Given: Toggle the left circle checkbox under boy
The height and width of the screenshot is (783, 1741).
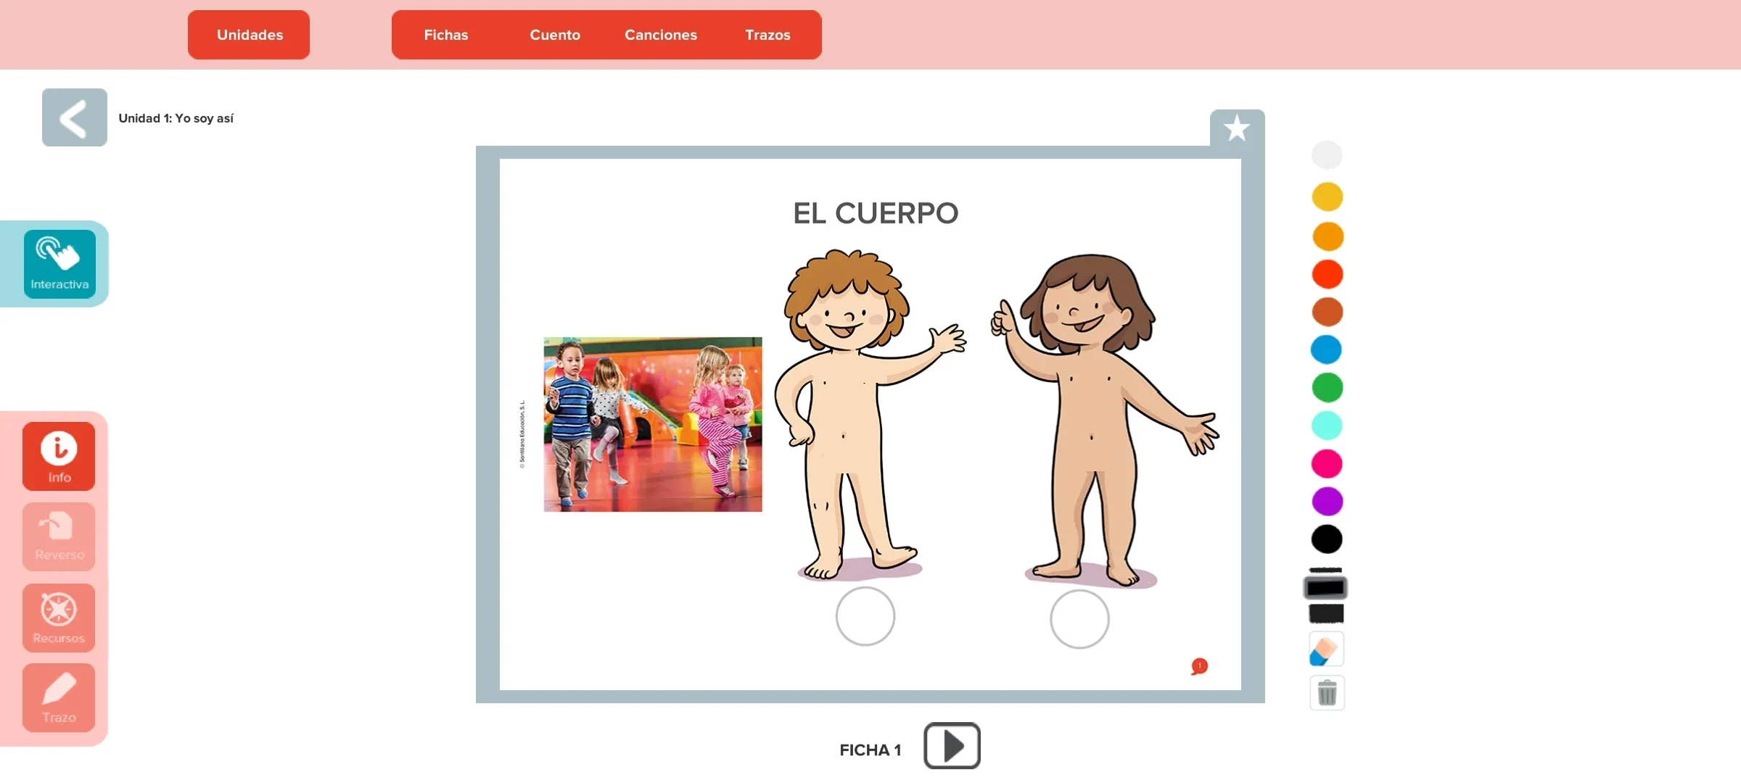Looking at the screenshot, I should (x=865, y=618).
